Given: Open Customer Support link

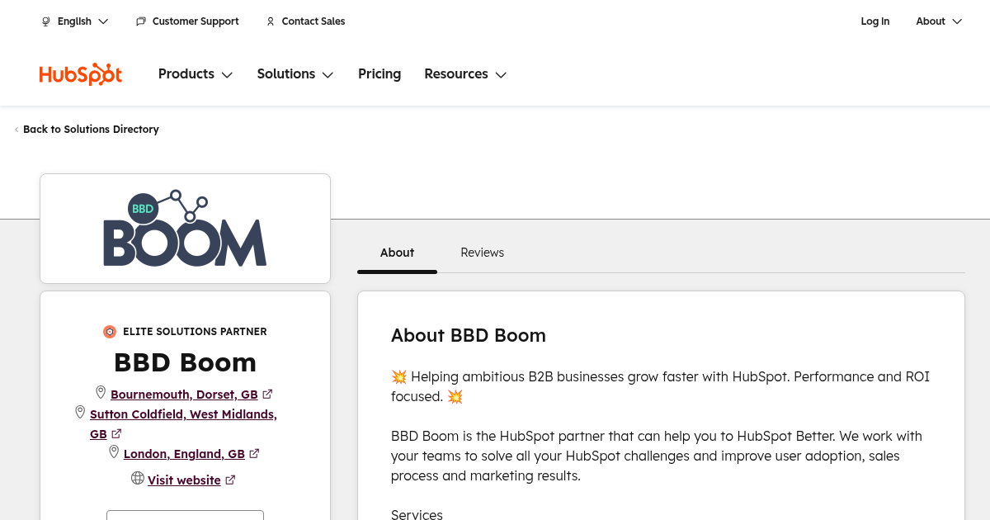Looking at the screenshot, I should tap(187, 21).
